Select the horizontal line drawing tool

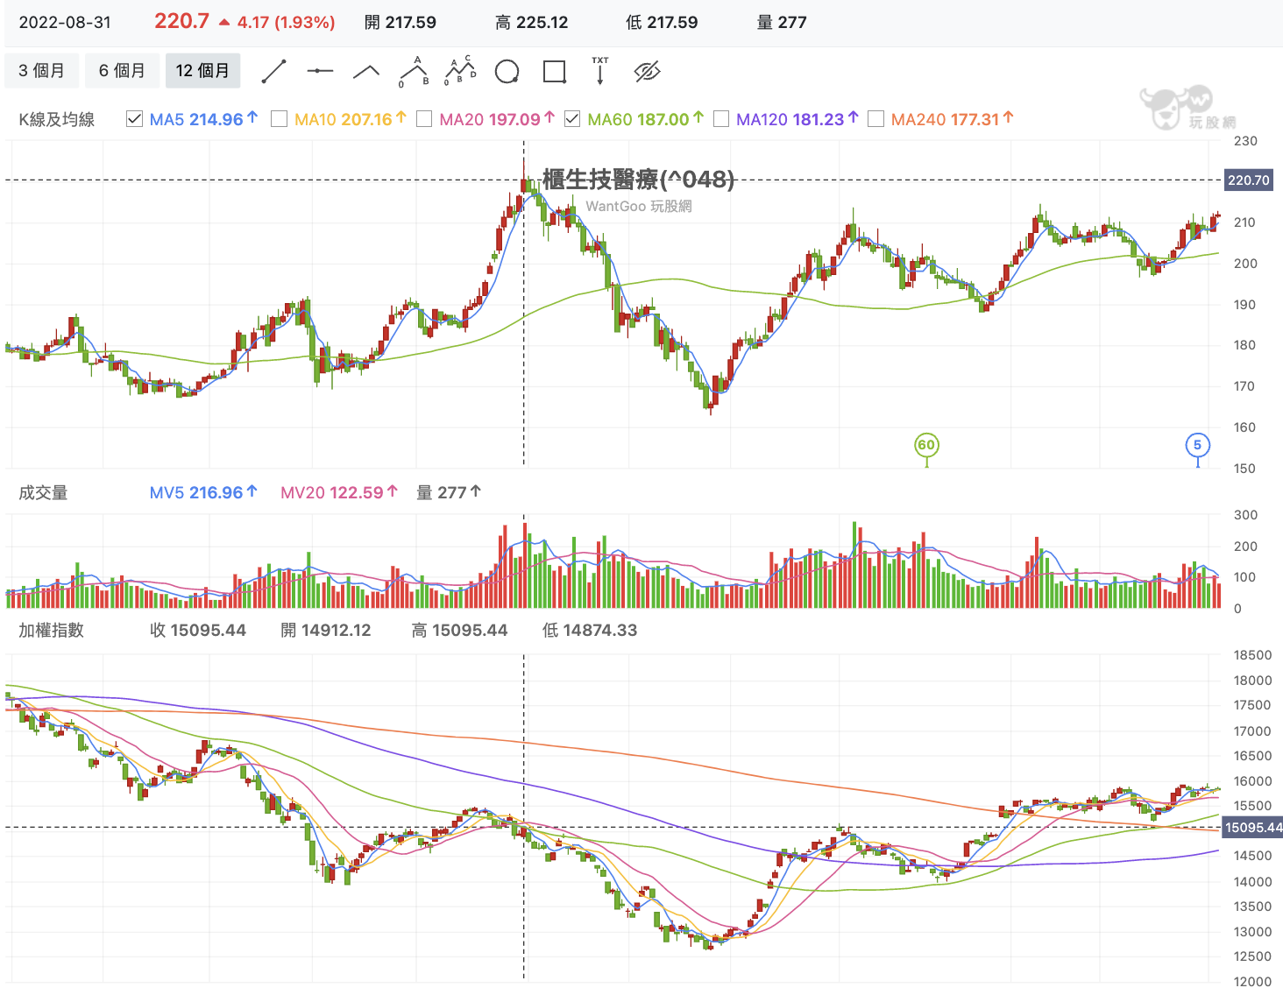[x=320, y=72]
